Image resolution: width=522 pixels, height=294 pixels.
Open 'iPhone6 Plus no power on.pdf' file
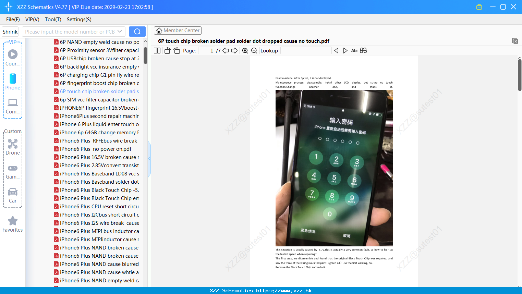pyautogui.click(x=93, y=149)
